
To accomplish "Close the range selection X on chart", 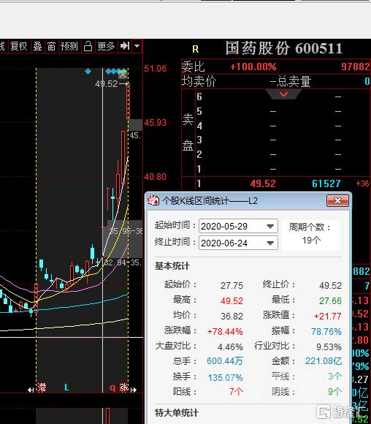I will 123,75.
